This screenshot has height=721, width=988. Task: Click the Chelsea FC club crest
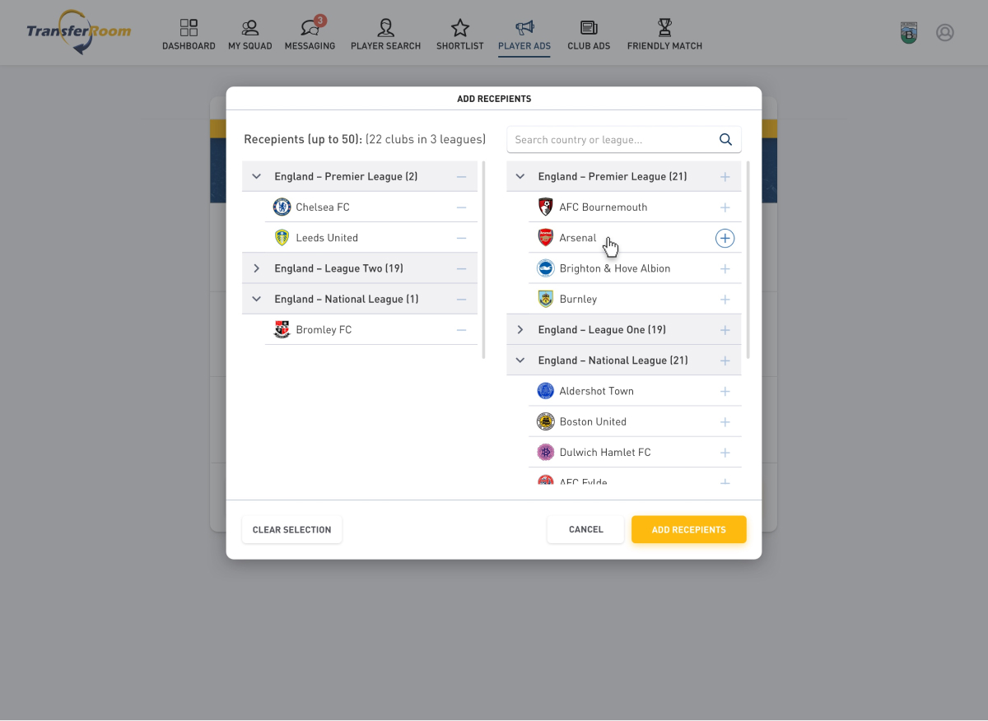click(x=282, y=207)
